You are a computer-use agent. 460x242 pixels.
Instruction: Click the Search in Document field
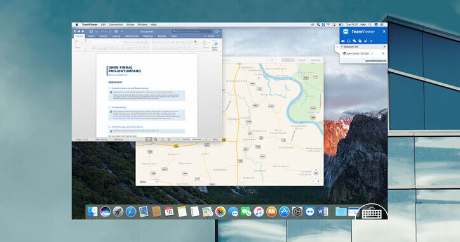point(192,31)
